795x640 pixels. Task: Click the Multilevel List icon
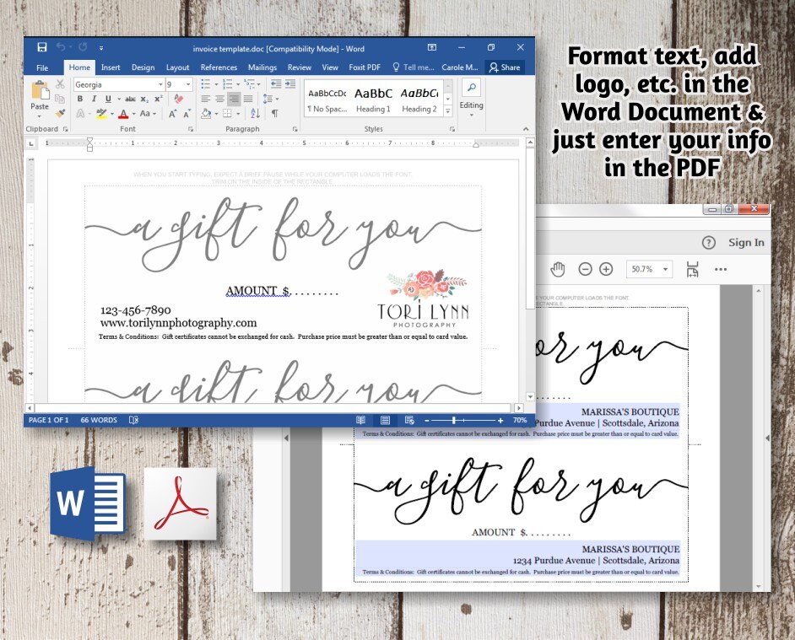pyautogui.click(x=250, y=84)
